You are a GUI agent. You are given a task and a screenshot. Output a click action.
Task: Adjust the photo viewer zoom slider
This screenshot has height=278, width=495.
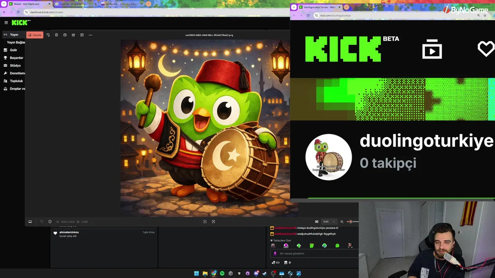[353, 222]
